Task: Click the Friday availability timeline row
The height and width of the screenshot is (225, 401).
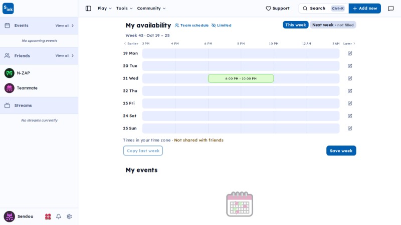Action: pyautogui.click(x=241, y=103)
